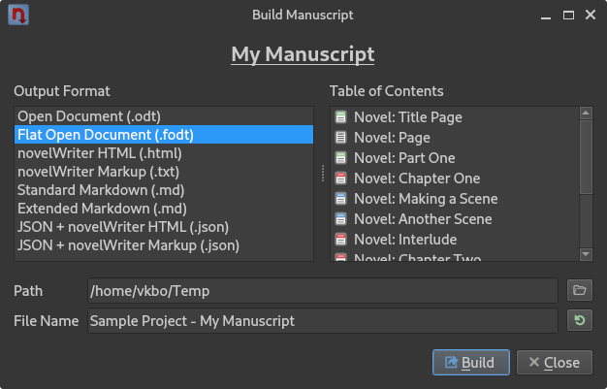The width and height of the screenshot is (607, 389).
Task: Select Extended Markdown (.md) format
Action: (164, 208)
